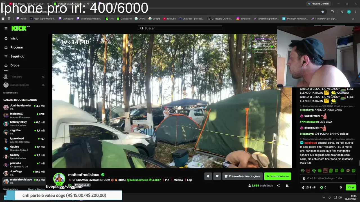
Task: Click the green Inscrever-se button
Action: 278,176
